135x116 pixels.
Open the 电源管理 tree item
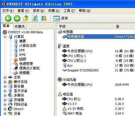click(x=23, y=64)
